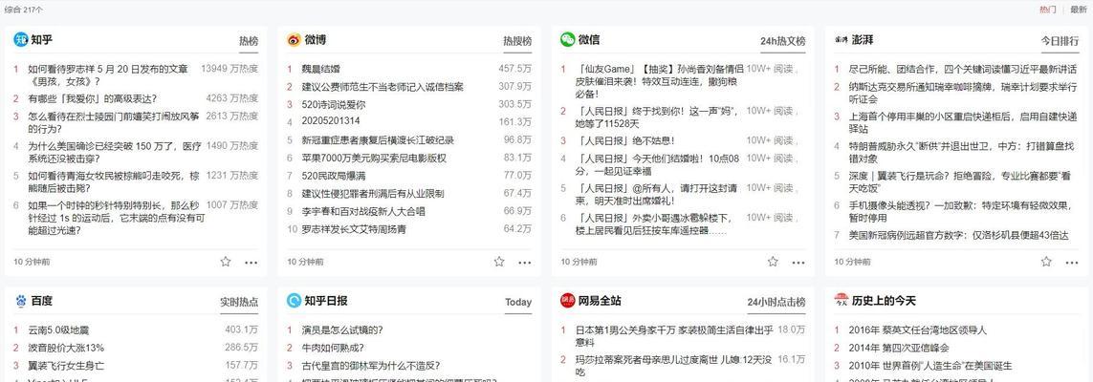1093x382 pixels.
Task: Open more options on 澎湃 card
Action: (x=1071, y=263)
